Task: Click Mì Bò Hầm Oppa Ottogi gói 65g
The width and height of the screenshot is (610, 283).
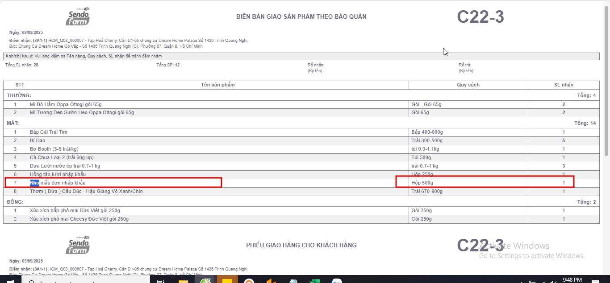Action: click(66, 104)
